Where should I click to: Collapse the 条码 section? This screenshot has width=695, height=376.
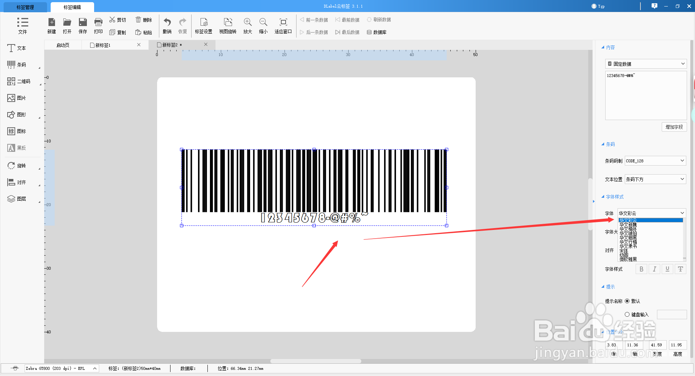(x=608, y=144)
